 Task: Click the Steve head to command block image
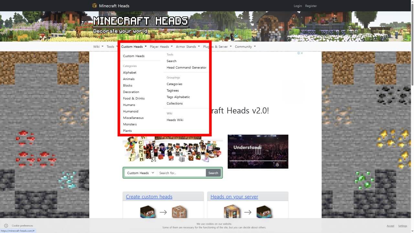163,212
